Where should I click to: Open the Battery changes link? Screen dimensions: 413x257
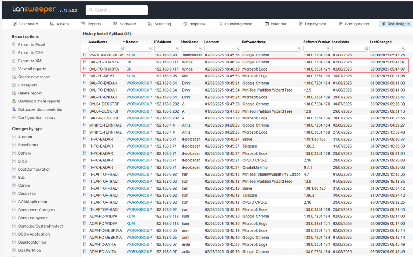[x=25, y=153]
